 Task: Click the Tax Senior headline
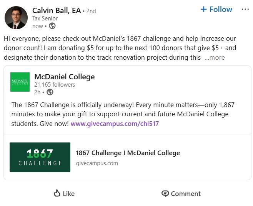click(45, 18)
